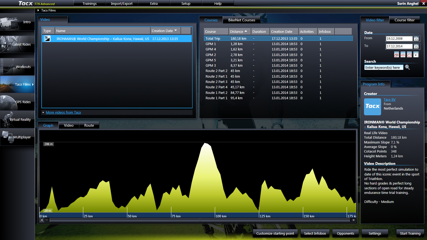427x240 pixels.
Task: Close the application with the X button
Action: point(424,3)
